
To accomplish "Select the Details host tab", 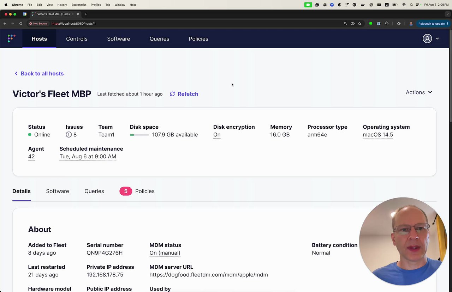I will point(22,191).
